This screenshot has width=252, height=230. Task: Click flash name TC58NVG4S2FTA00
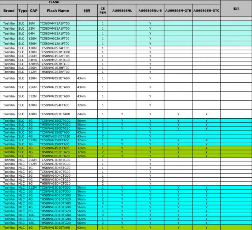[x=54, y=148]
